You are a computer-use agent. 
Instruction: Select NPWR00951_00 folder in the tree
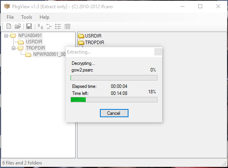pyautogui.click(x=49, y=54)
